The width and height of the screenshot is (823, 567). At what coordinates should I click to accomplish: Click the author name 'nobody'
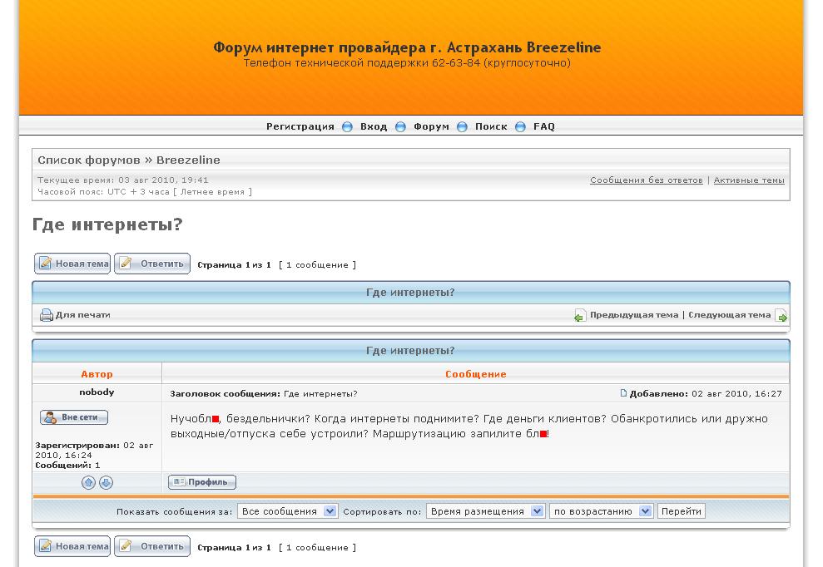pos(97,392)
